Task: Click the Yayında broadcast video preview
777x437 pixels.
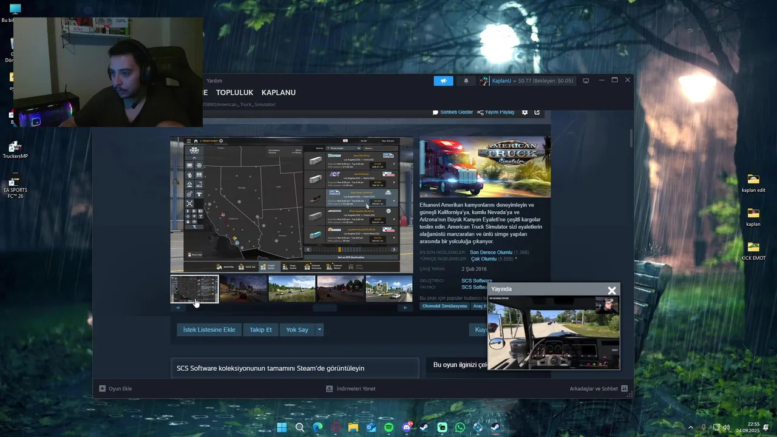Action: [554, 333]
